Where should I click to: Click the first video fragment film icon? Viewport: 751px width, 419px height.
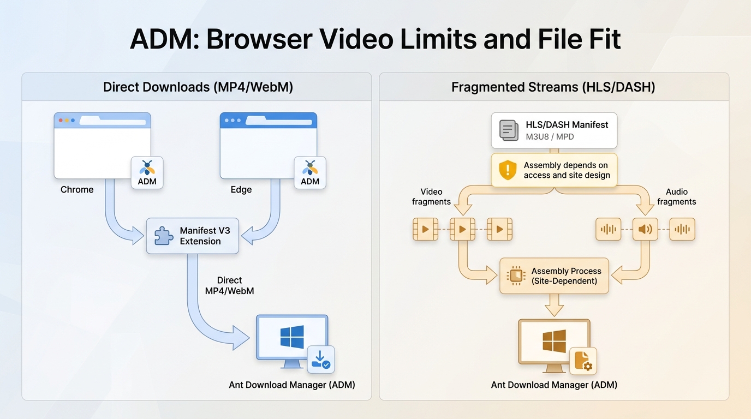click(425, 229)
